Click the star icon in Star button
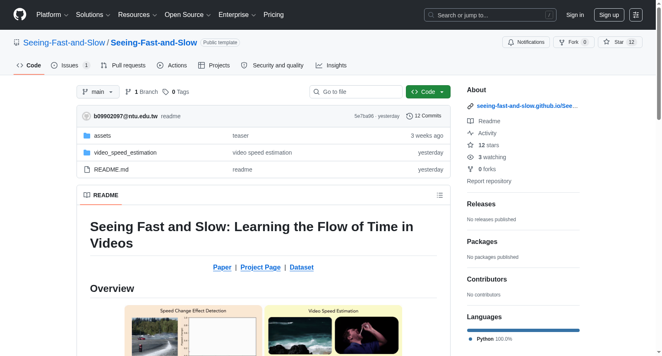The image size is (662, 356). click(x=607, y=42)
